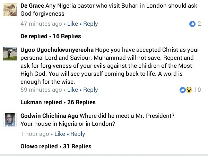Image resolution: width=208 pixels, height=156 pixels.
Task: Open Godwin Chichina Agu's profile picture
Action: click(10, 120)
